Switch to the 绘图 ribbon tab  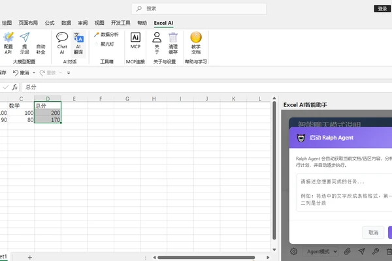7,23
